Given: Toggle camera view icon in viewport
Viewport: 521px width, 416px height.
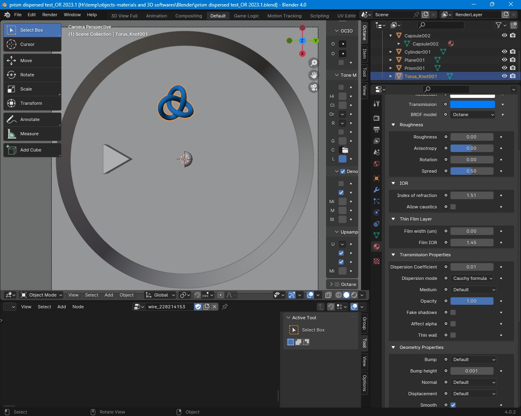Looking at the screenshot, I should 313,87.
